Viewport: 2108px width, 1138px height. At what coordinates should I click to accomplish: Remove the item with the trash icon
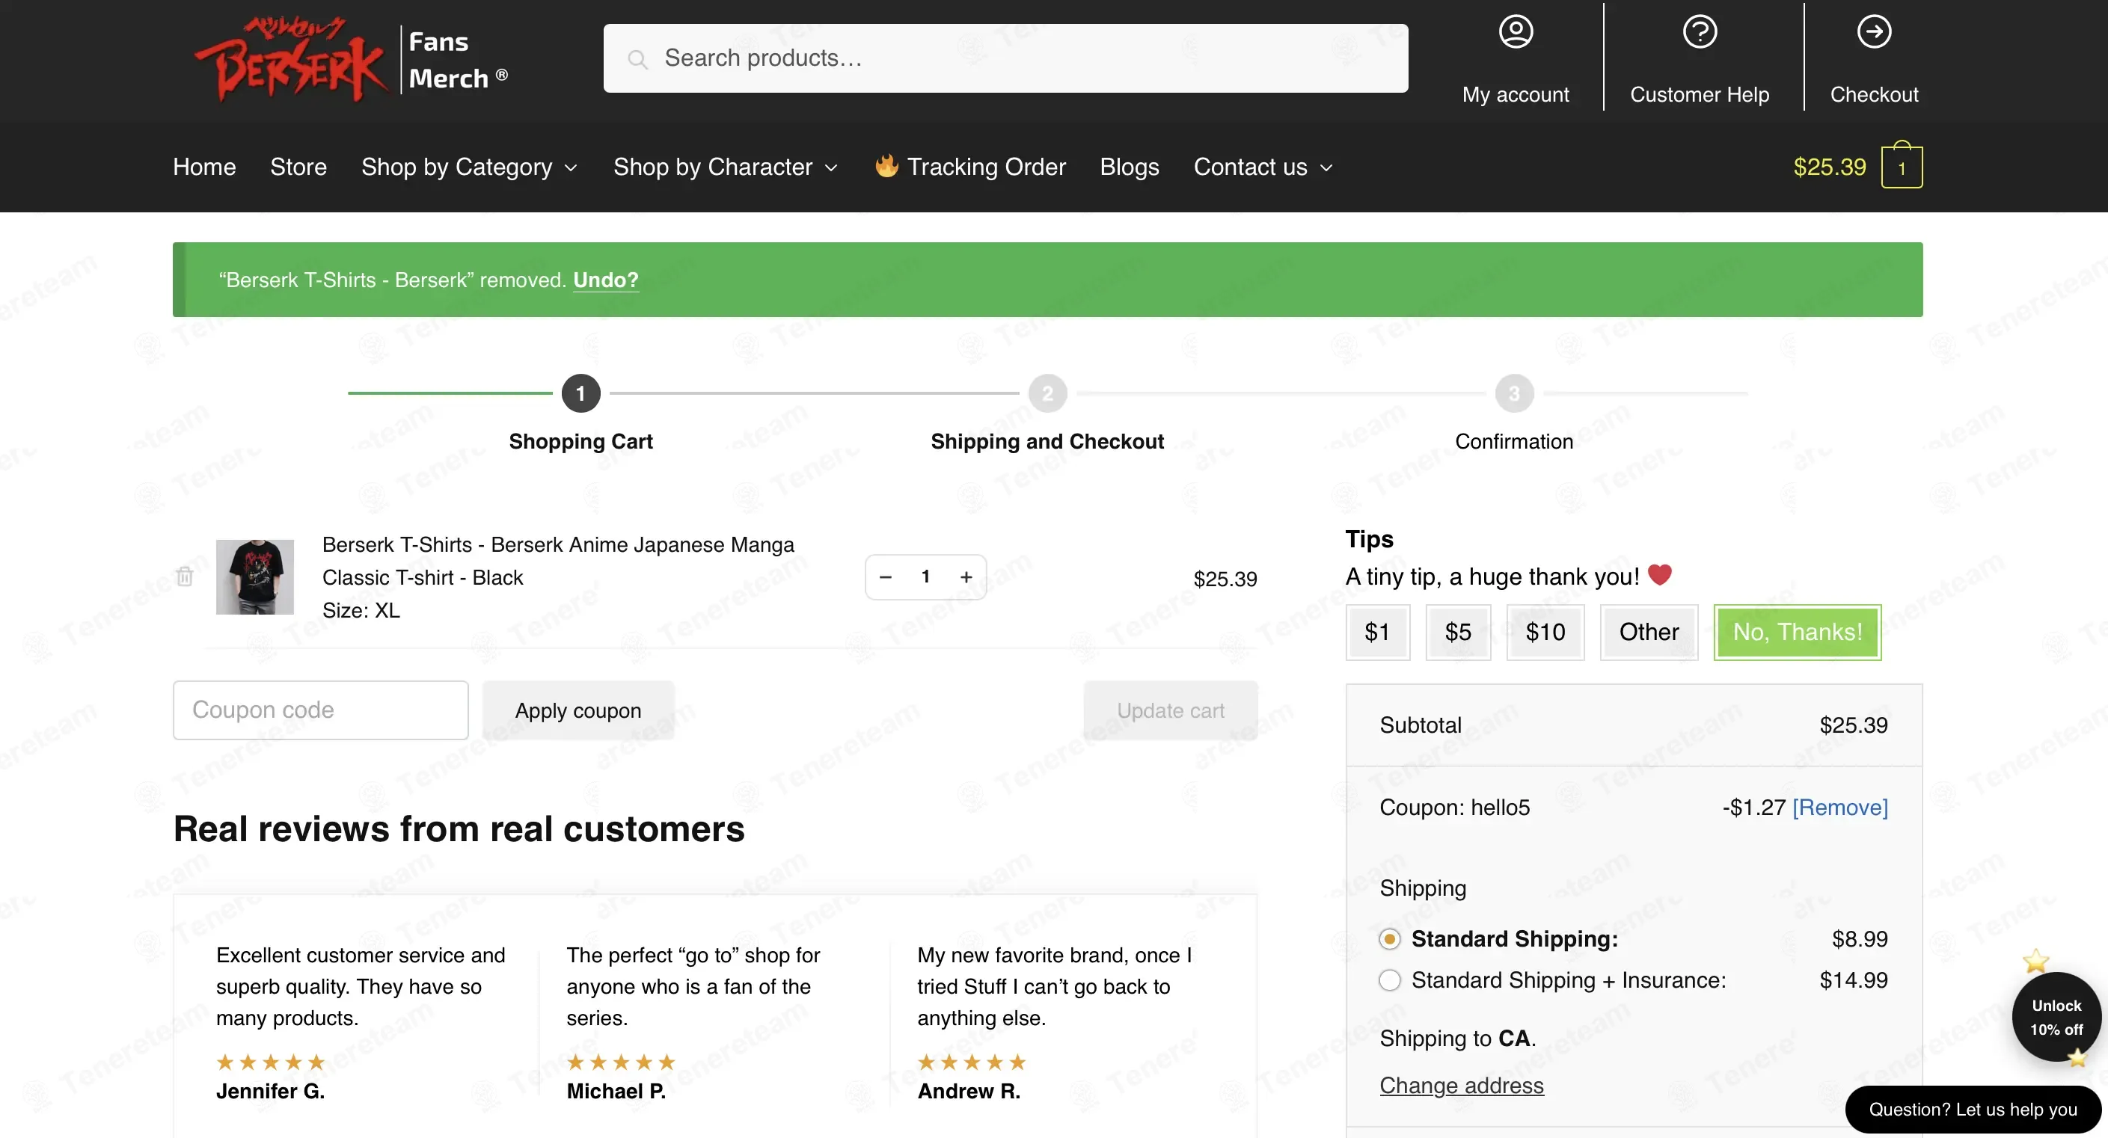click(185, 576)
